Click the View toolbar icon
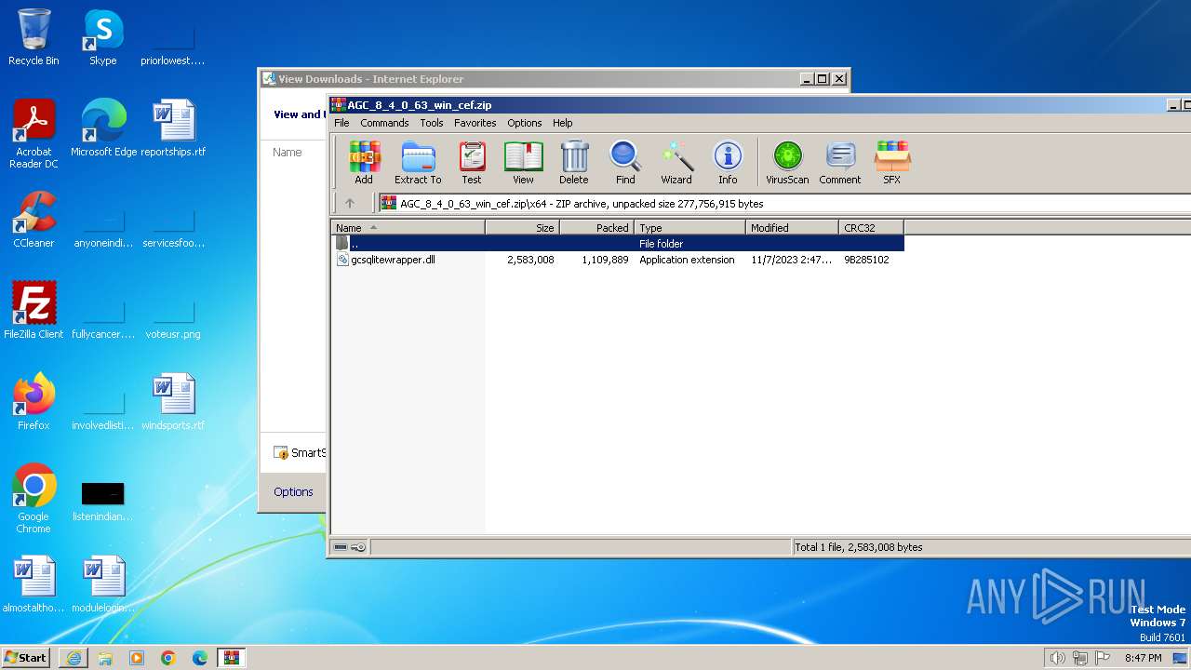The width and height of the screenshot is (1191, 670). pos(524,163)
